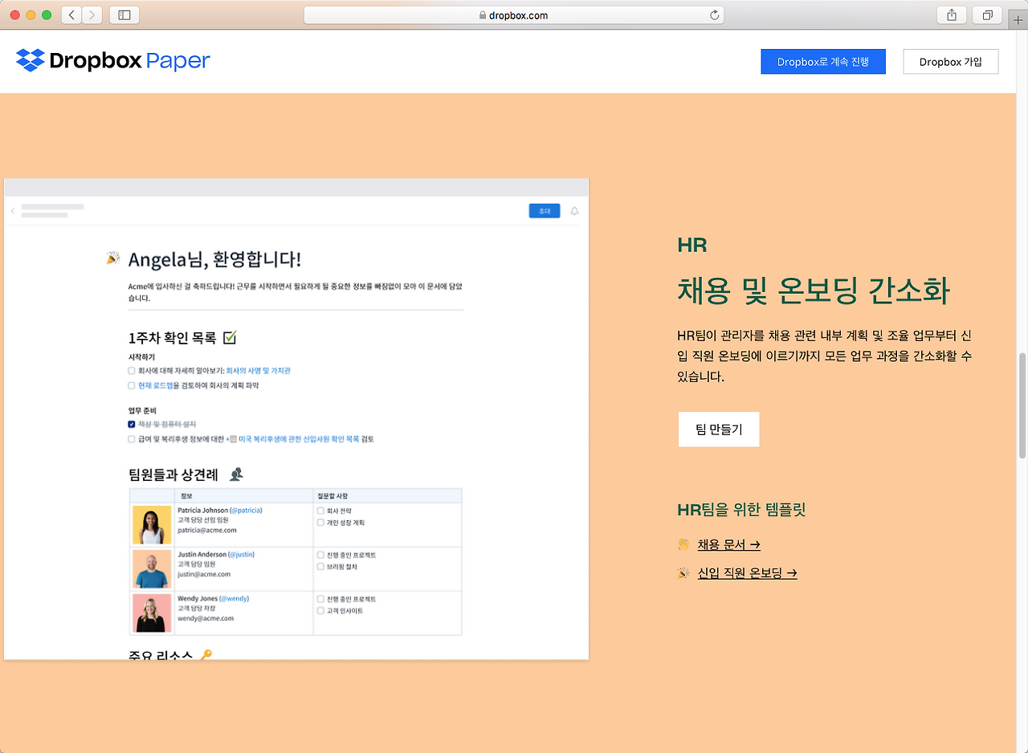Click the 팀 만들기 button
The width and height of the screenshot is (1028, 753).
coord(719,429)
